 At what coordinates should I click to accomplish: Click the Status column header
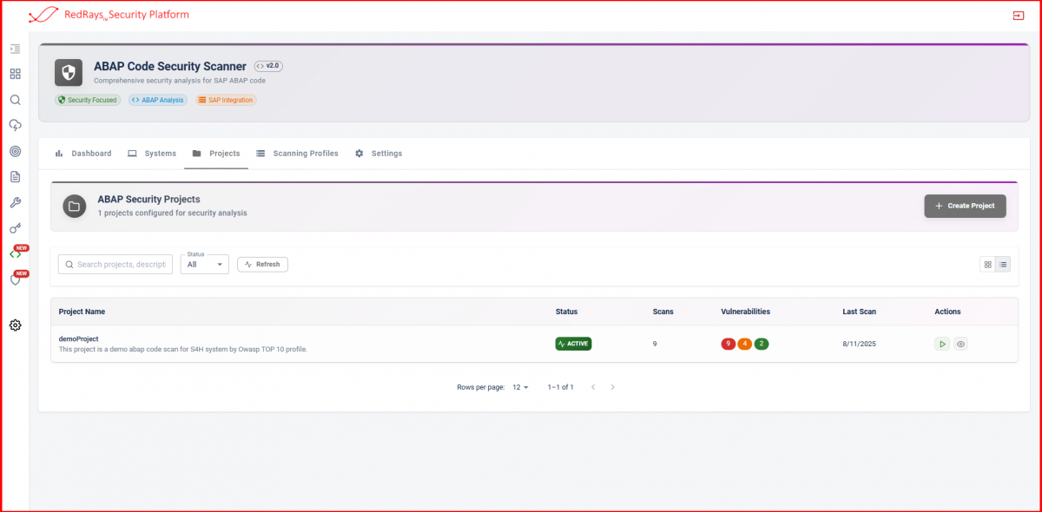[566, 312]
